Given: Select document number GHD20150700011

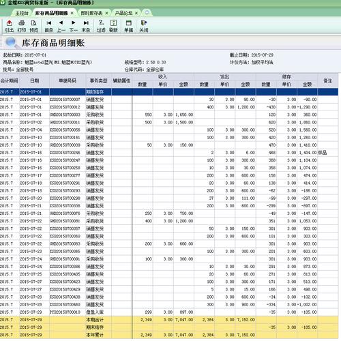Looking at the screenshot, I should tap(65, 122).
